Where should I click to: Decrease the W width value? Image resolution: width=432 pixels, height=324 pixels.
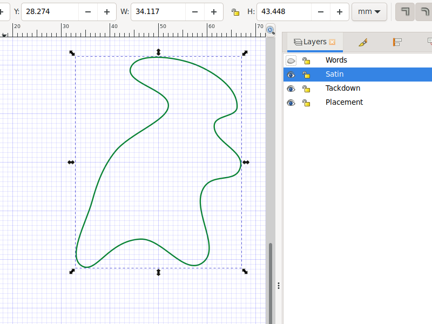195,12
